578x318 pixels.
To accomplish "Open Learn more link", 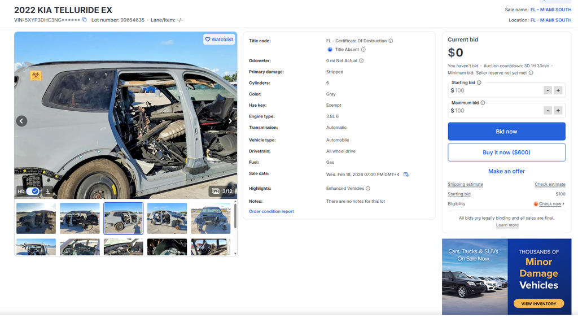I will point(507,225).
